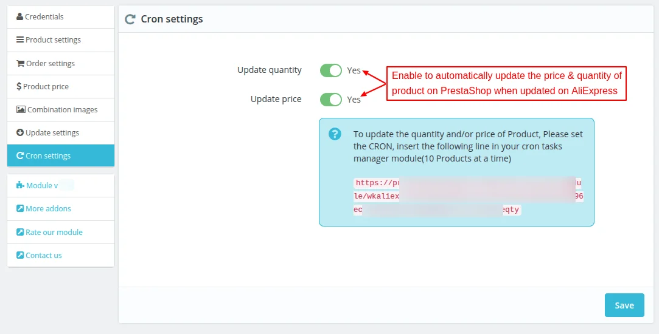Click the Product price dollar icon
The width and height of the screenshot is (659, 334).
click(x=19, y=87)
